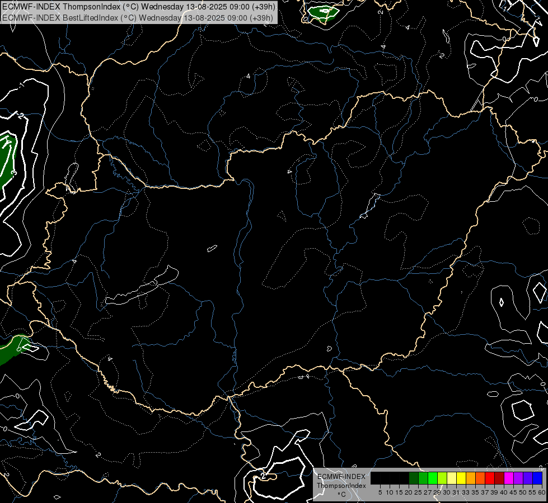Click legend tick value 40
Viewport: 548px width, 503px height.
504,492
